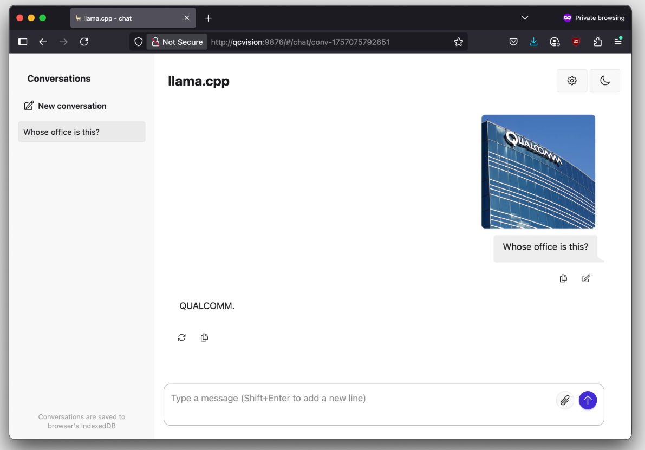Screen dimensions: 645x450
Task: Open the Firefox application menu
Action: tap(618, 42)
